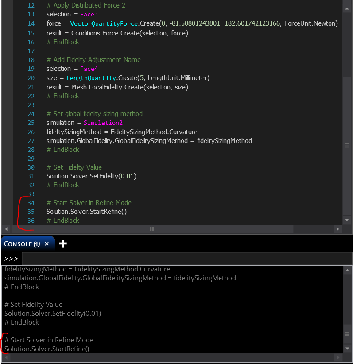
Task: Click '# EndBlock' on line 36
Action: 63,221
